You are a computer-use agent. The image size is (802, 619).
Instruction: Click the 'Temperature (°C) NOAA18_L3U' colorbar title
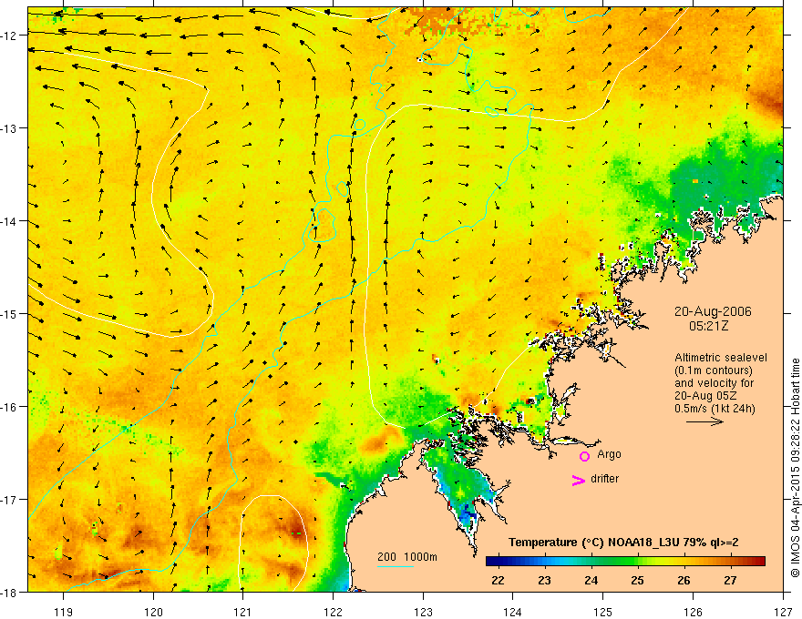point(594,543)
